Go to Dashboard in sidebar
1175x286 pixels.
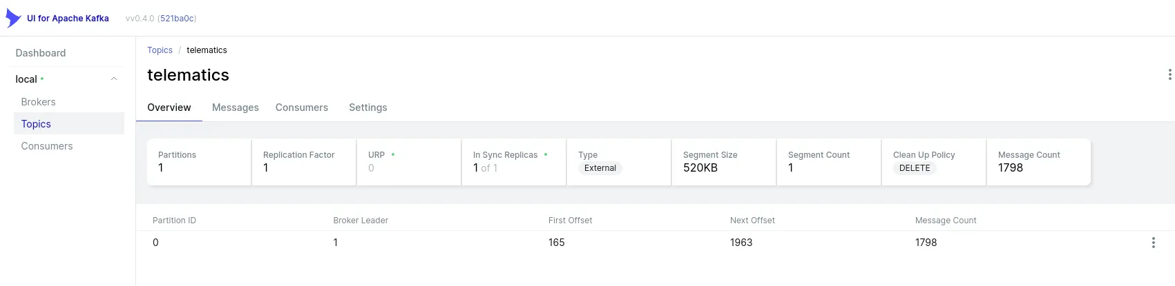click(x=41, y=53)
